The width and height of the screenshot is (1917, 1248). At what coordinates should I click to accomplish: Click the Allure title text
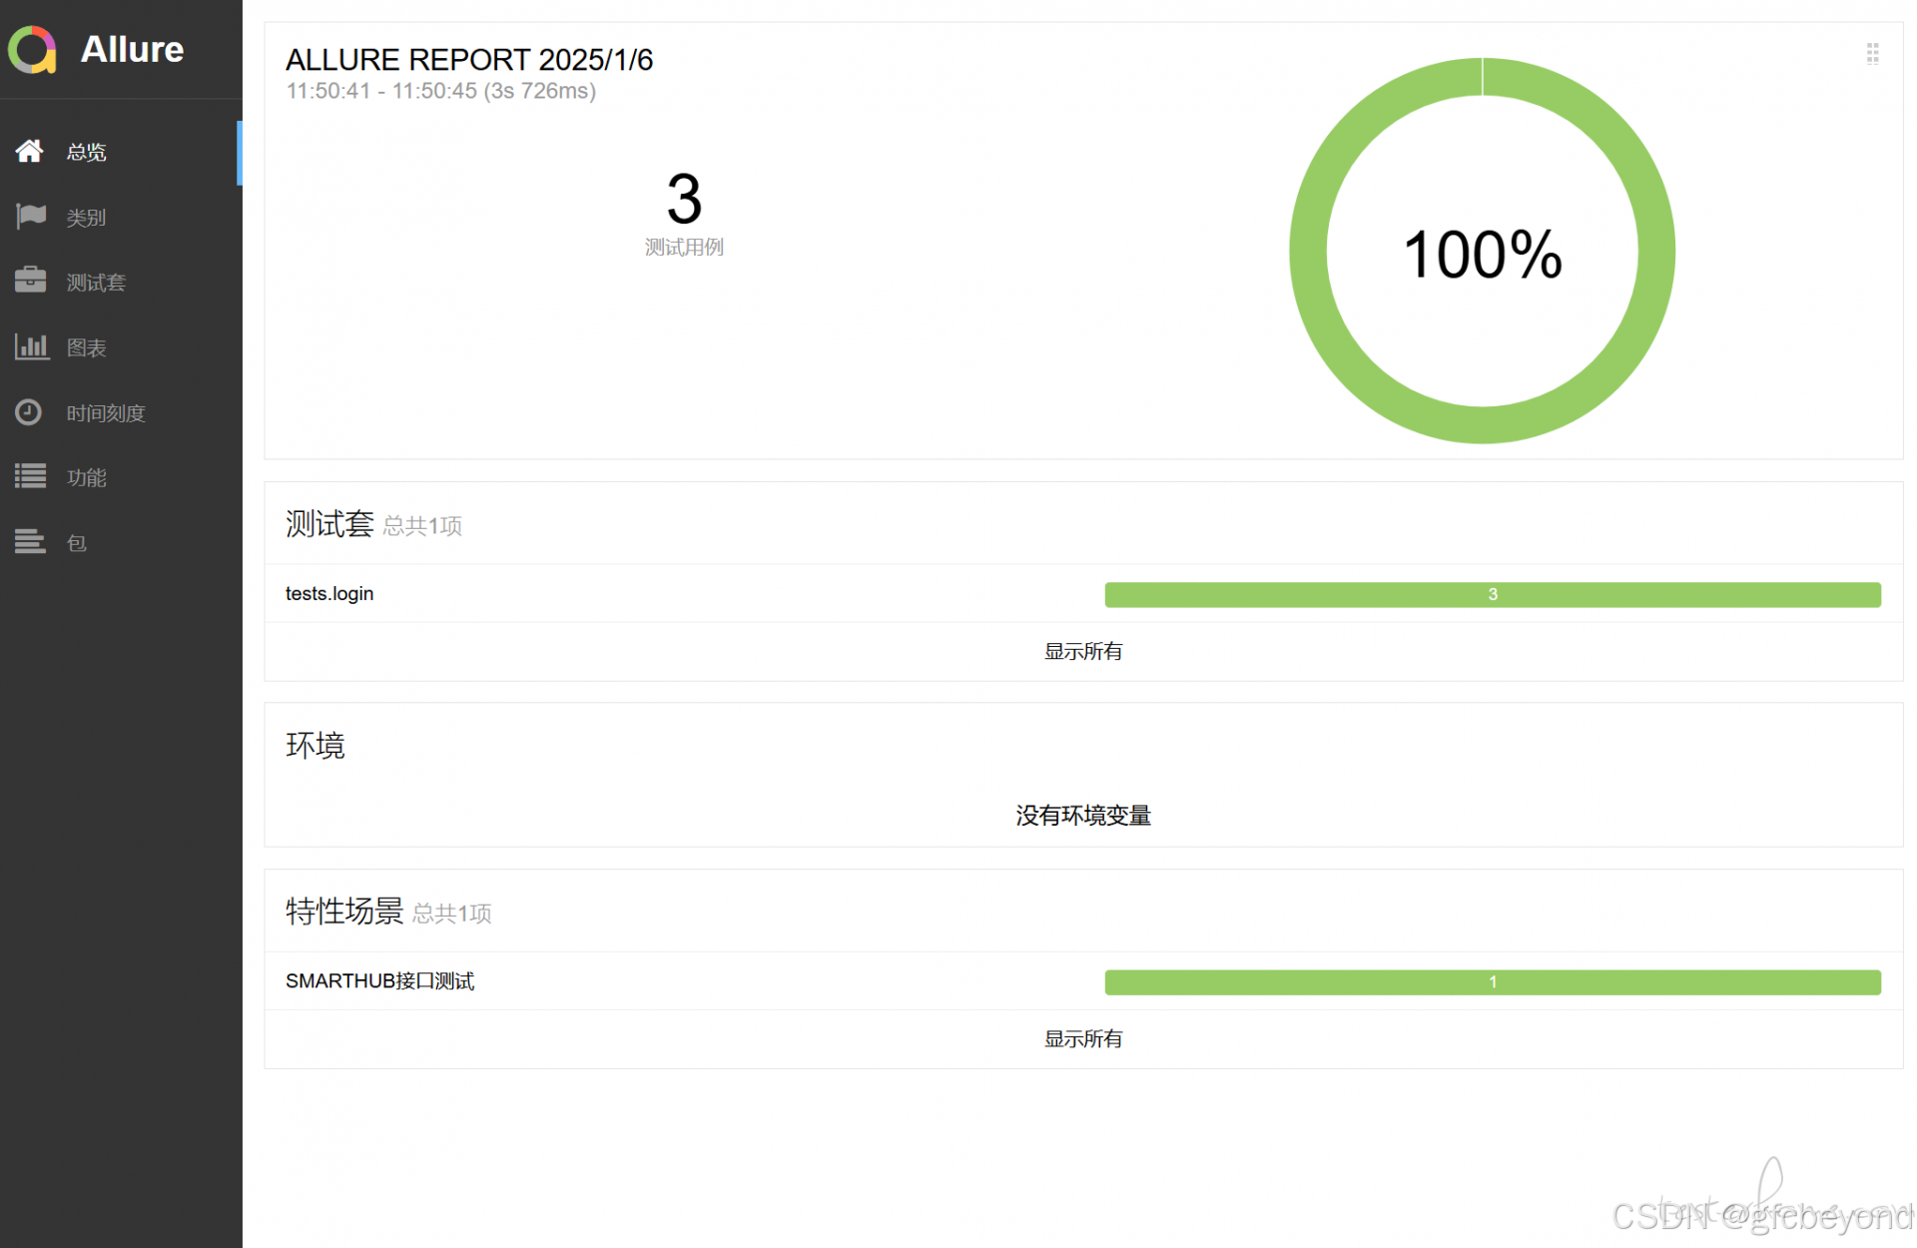pos(132,49)
